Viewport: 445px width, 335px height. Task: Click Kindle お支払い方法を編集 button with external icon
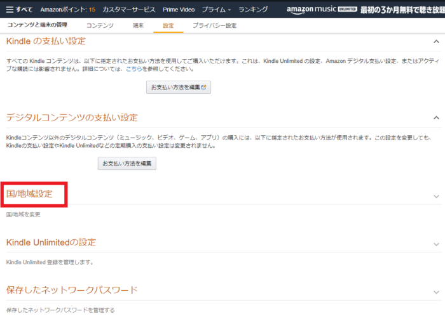click(x=179, y=87)
